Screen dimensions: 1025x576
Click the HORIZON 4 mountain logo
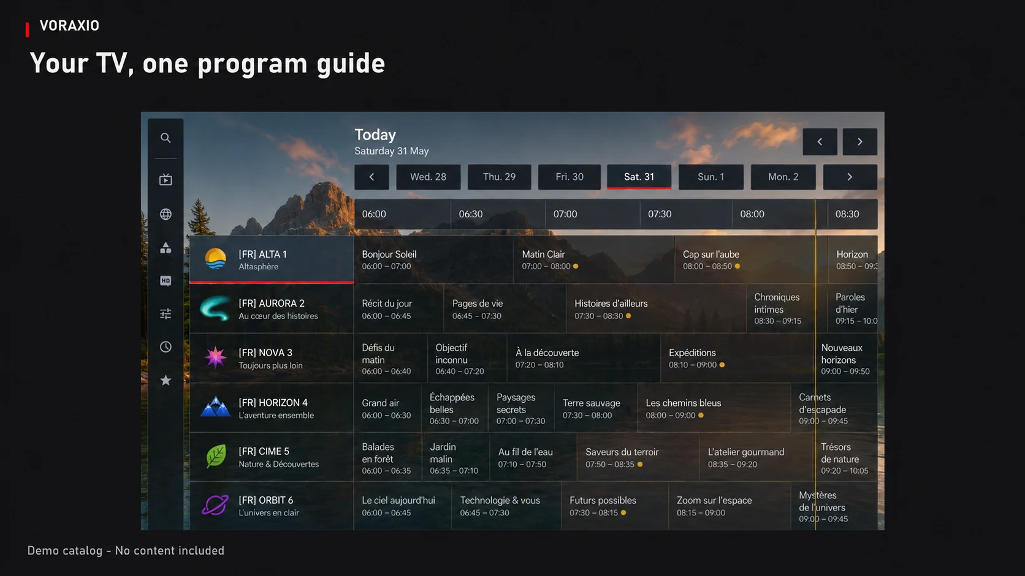coord(215,406)
